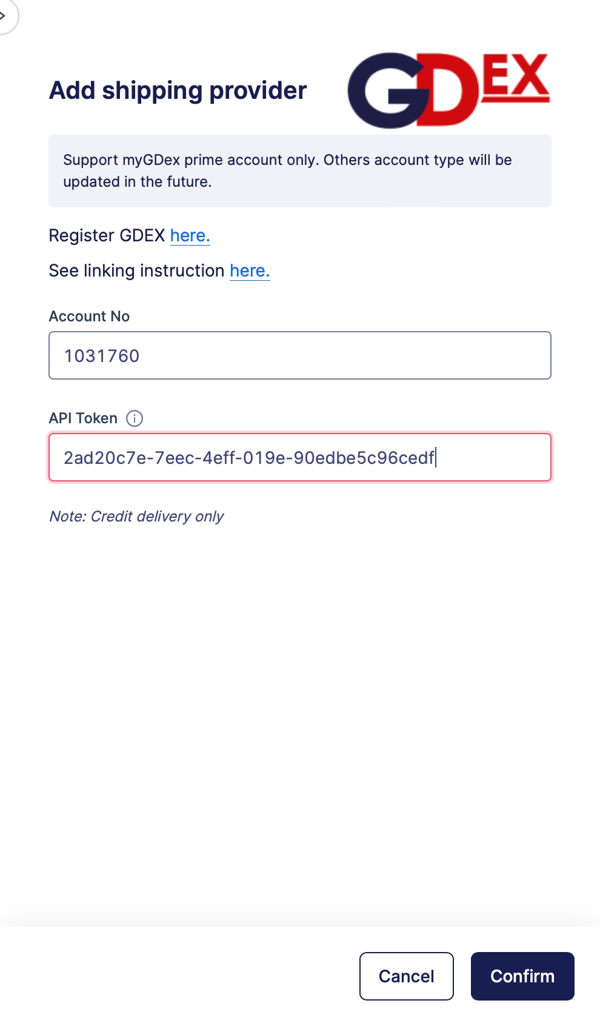600x1026 pixels.
Task: Click the 'Register GDEX' text
Action: pyautogui.click(x=107, y=235)
